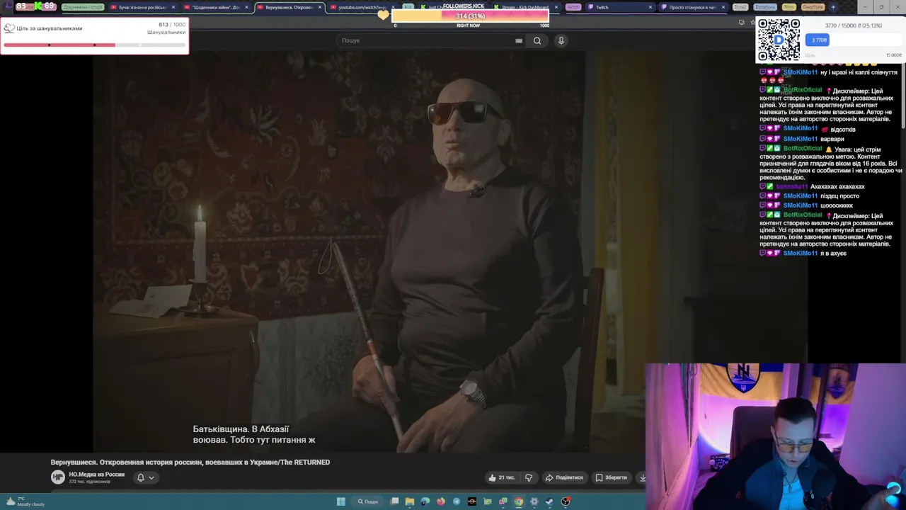The width and height of the screenshot is (906, 510).
Task: Open Task View on the taskbar
Action: pos(394,501)
